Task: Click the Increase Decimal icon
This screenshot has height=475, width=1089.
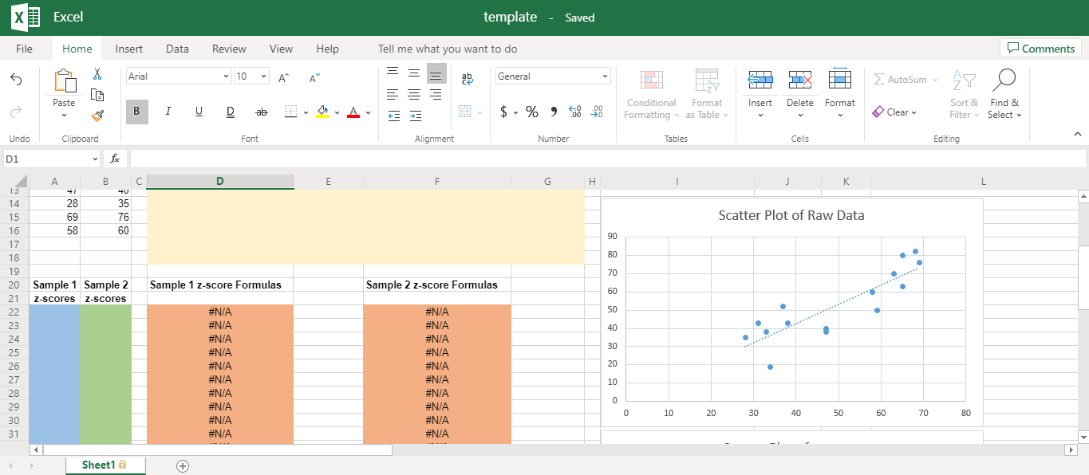Action: 574,112
